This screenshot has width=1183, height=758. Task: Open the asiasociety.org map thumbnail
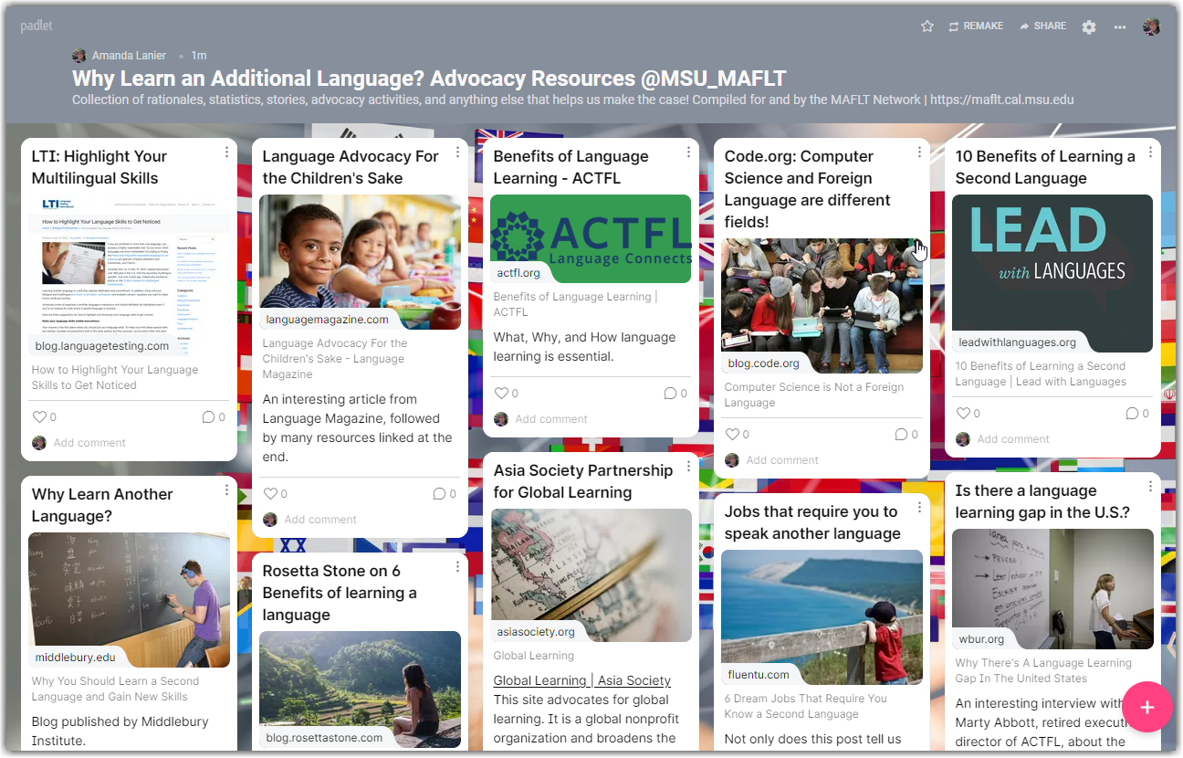(x=591, y=575)
